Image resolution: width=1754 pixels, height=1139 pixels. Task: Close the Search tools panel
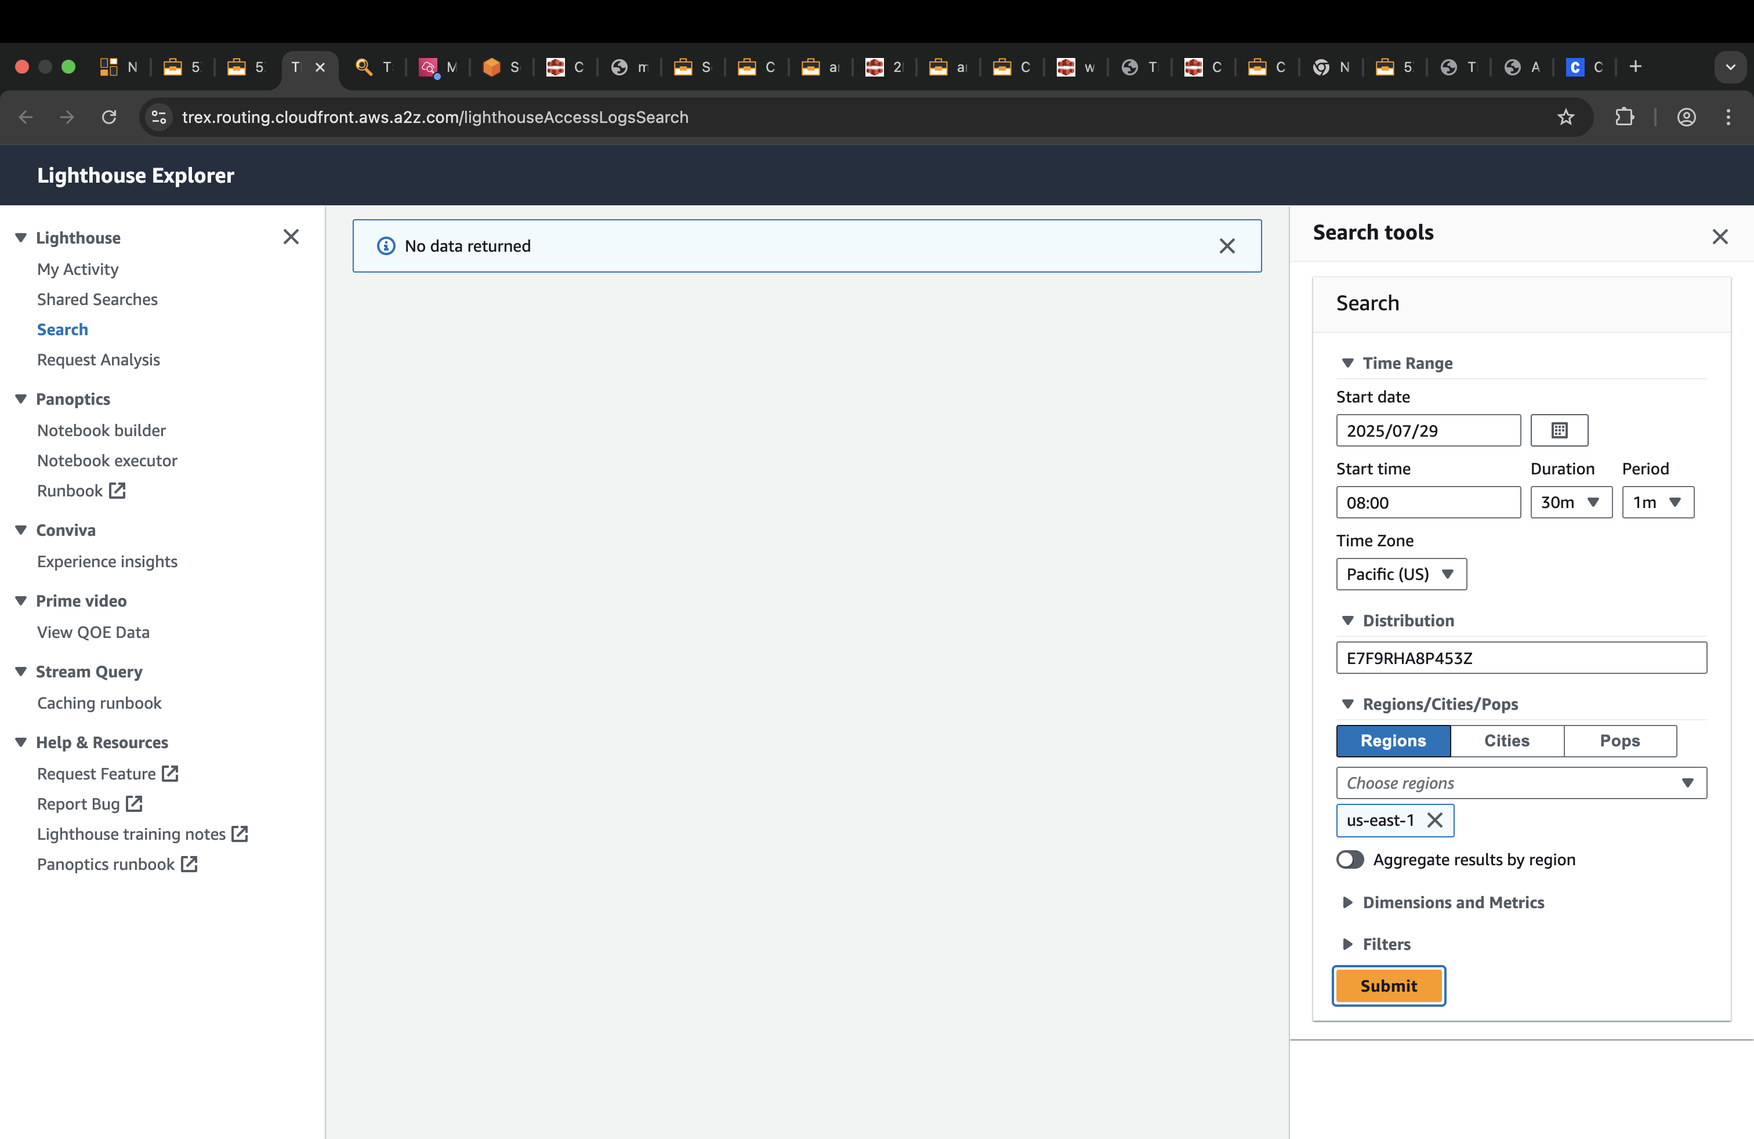pyautogui.click(x=1719, y=237)
